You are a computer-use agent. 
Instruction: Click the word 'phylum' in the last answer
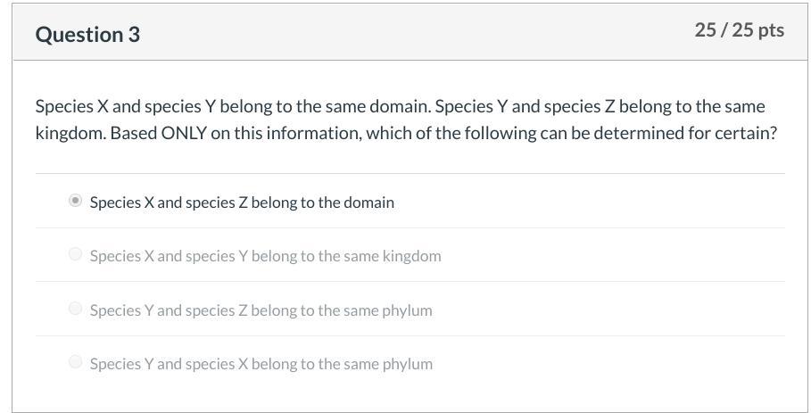pyautogui.click(x=408, y=364)
